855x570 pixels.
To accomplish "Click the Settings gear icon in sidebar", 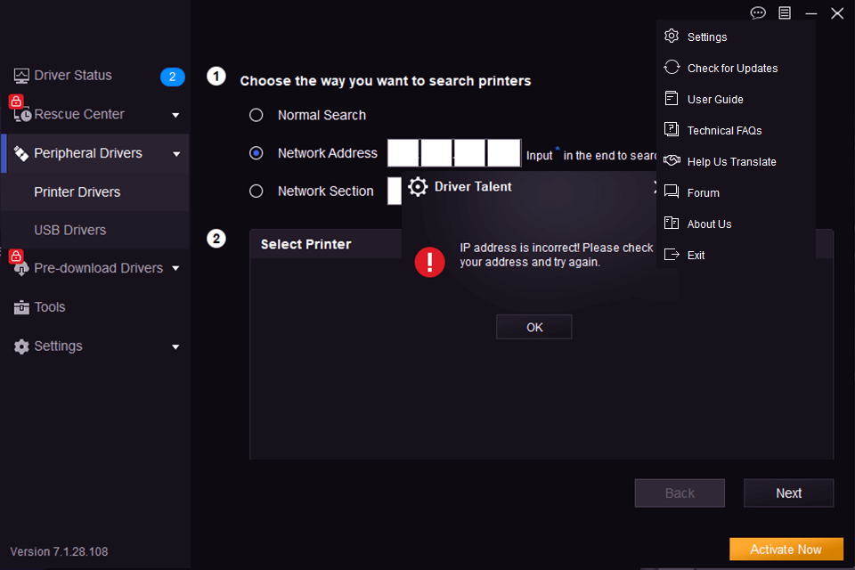I will (21, 346).
